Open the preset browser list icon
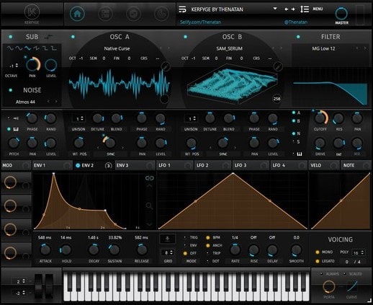 [182, 9]
